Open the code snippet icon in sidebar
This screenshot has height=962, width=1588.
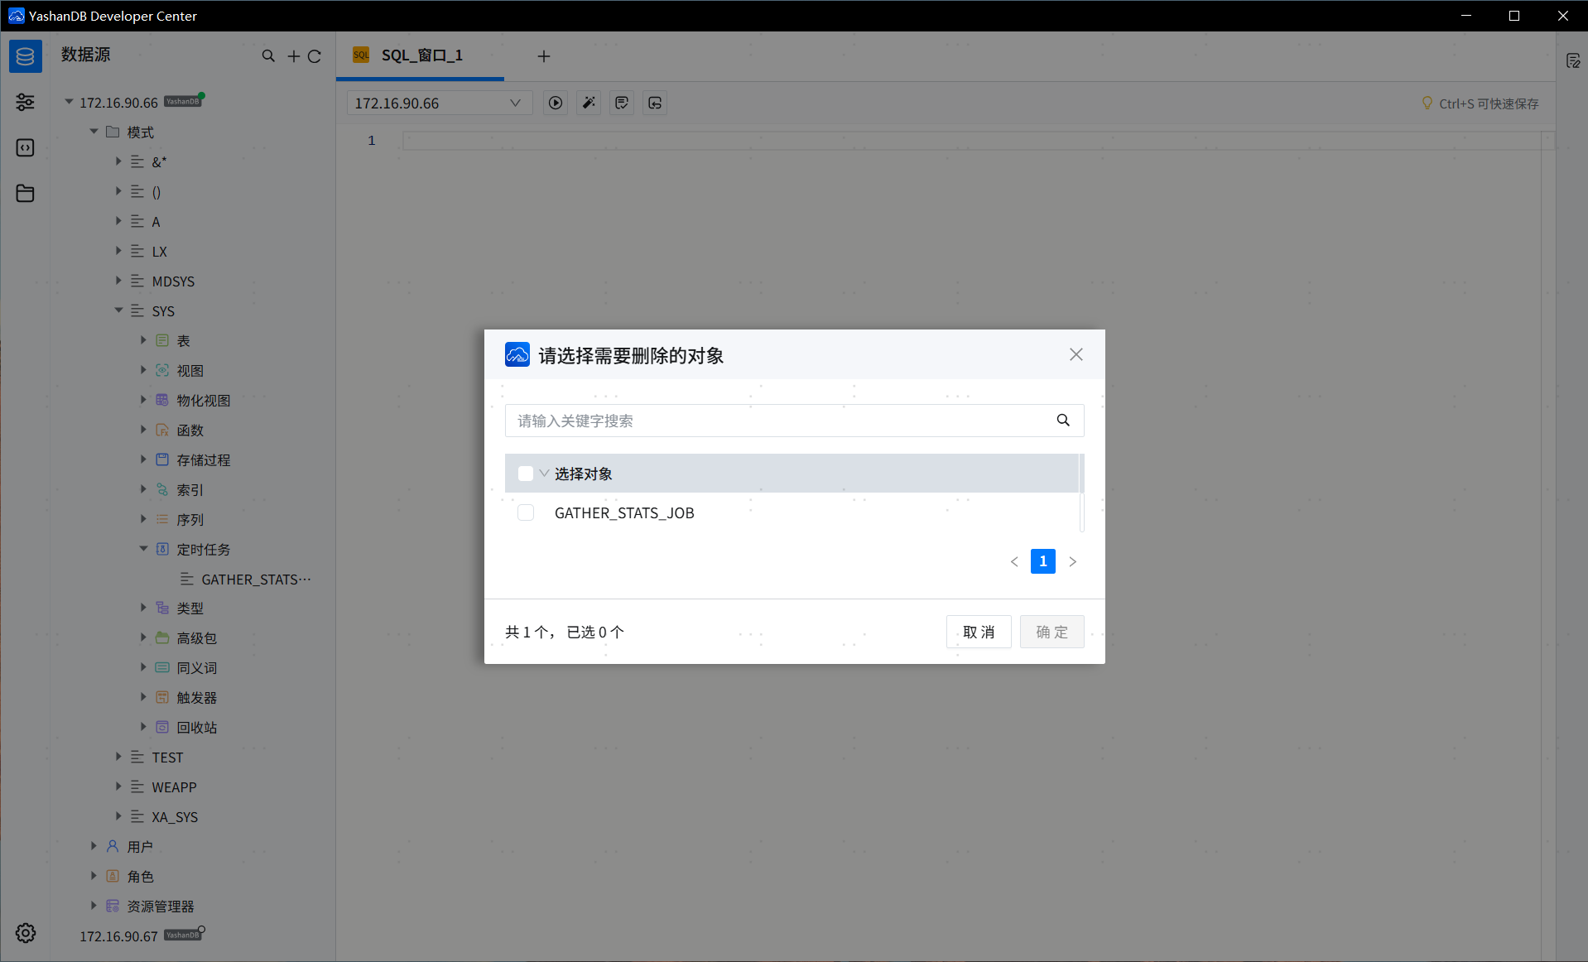point(26,148)
